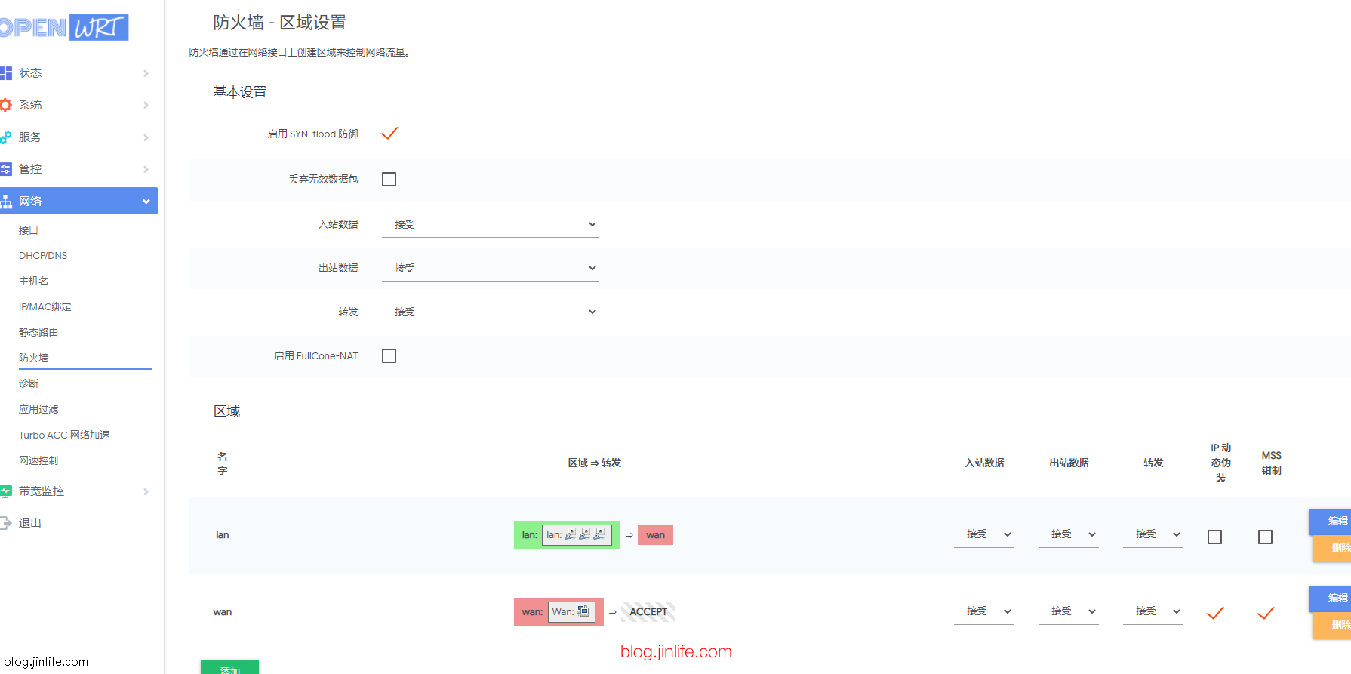Screen dimensions: 1351x674
Task: Open the 接口 submenu item
Action: [29, 230]
